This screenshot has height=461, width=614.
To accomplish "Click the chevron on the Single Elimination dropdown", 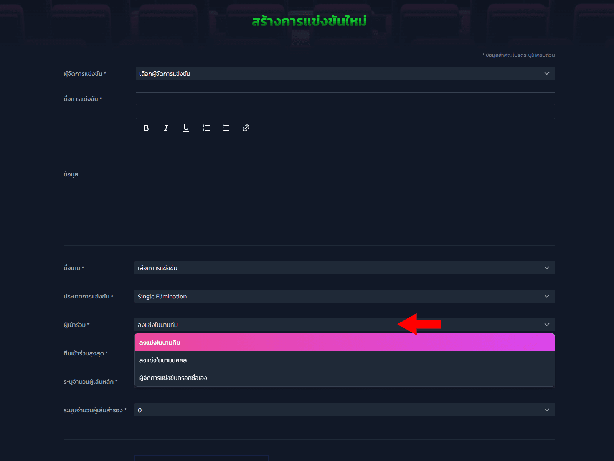I will coord(547,296).
